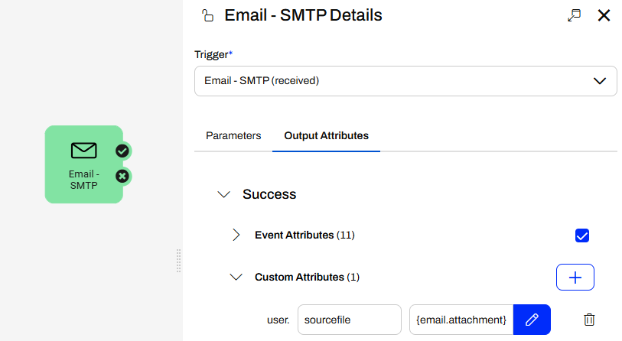Click the failure X connector on the node

click(x=122, y=177)
